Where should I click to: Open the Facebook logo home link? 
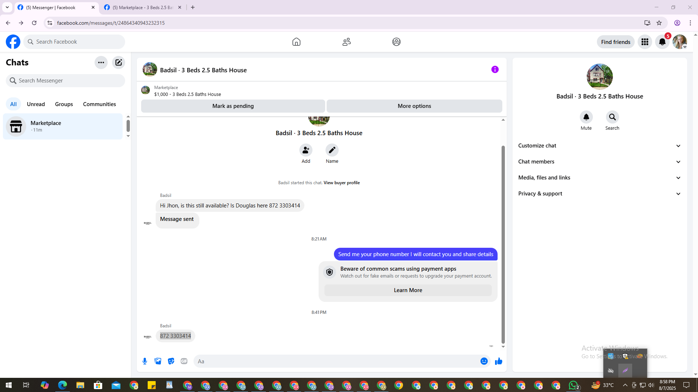pos(13,42)
